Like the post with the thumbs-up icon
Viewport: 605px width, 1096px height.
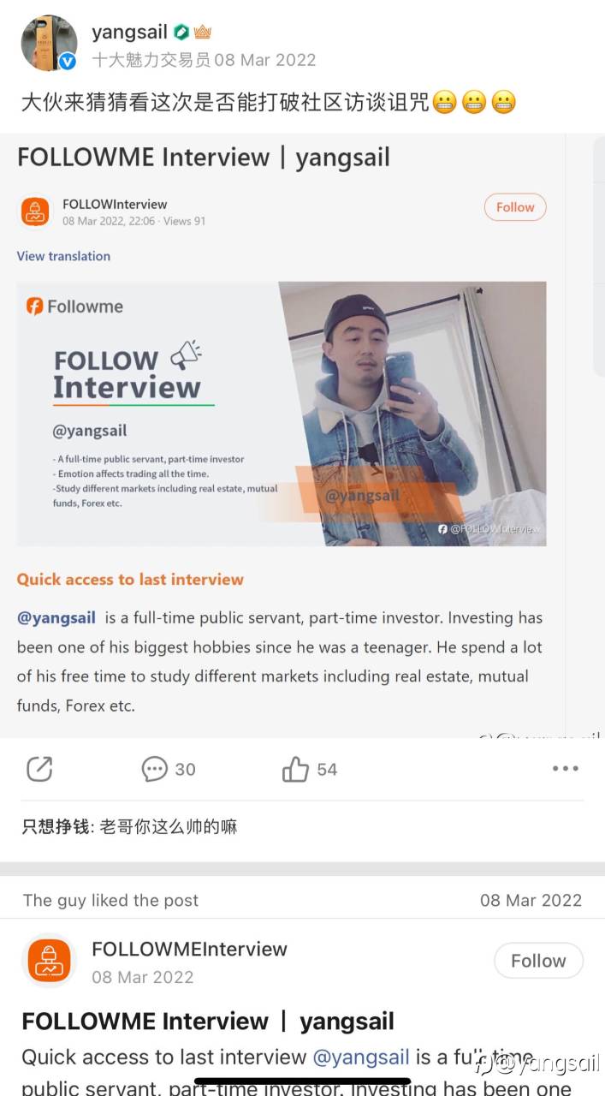(295, 769)
